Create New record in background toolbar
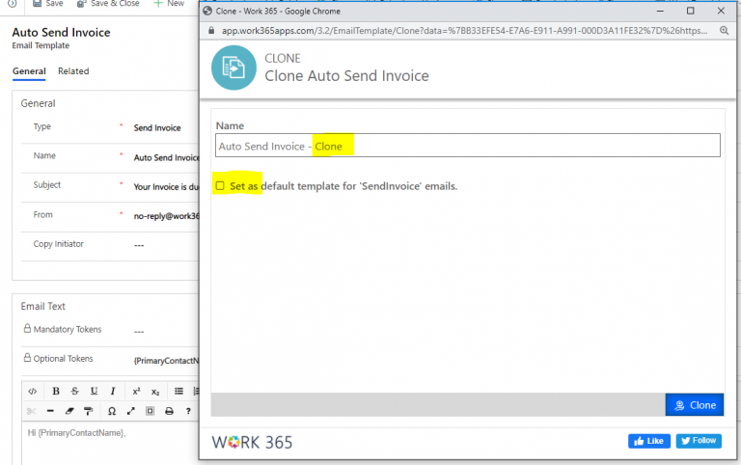The image size is (741, 465). [x=169, y=3]
